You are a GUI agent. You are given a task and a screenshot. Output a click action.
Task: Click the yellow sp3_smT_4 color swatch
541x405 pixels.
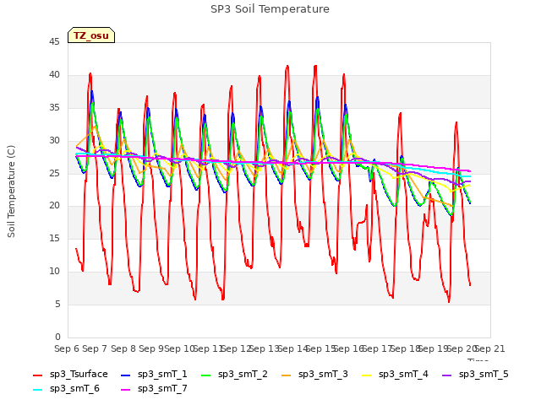[367, 375]
